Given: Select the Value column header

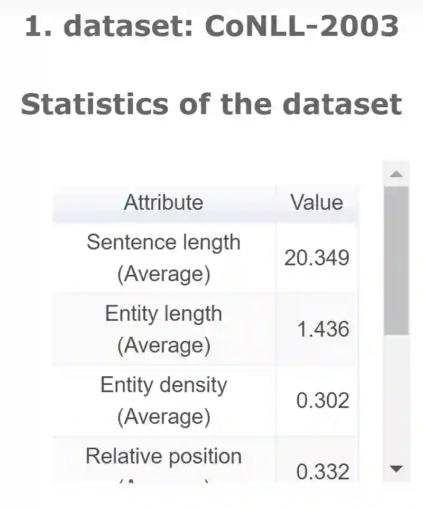Looking at the screenshot, I should click(x=317, y=202).
